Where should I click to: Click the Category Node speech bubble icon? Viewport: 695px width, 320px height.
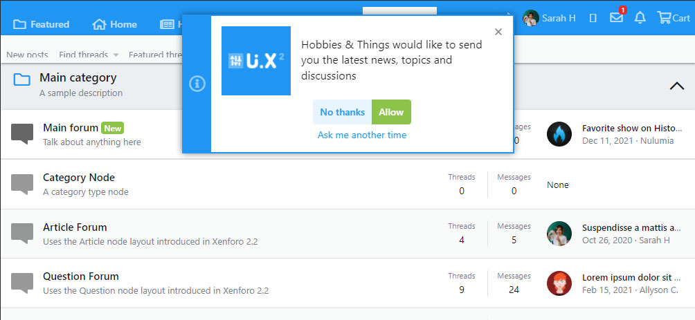tap(22, 184)
